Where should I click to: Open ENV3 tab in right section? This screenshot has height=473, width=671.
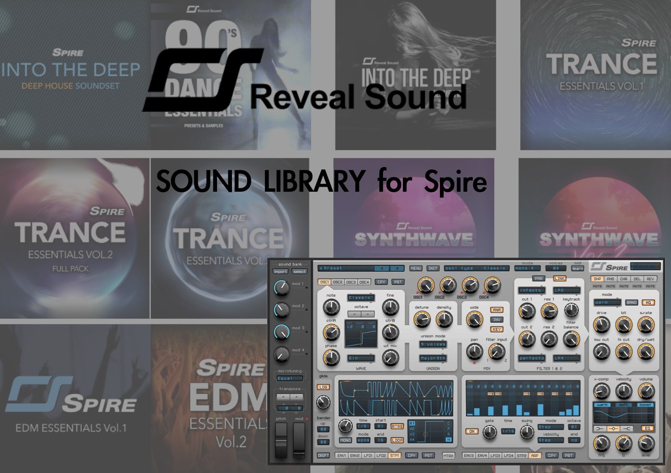pyautogui.click(x=469, y=455)
